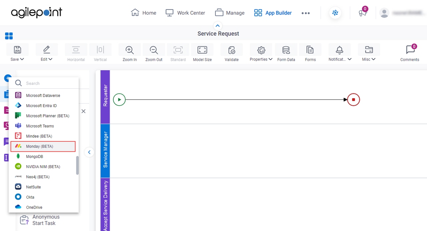Open the Work Center menu
This screenshot has width=427, height=231.
pyautogui.click(x=185, y=13)
